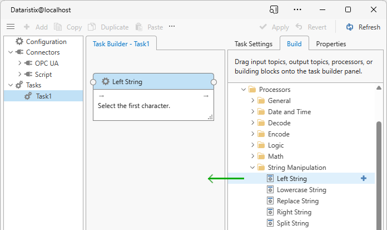The image size is (387, 230).
Task: Open the title bar ellipsis menu
Action: tap(297, 9)
